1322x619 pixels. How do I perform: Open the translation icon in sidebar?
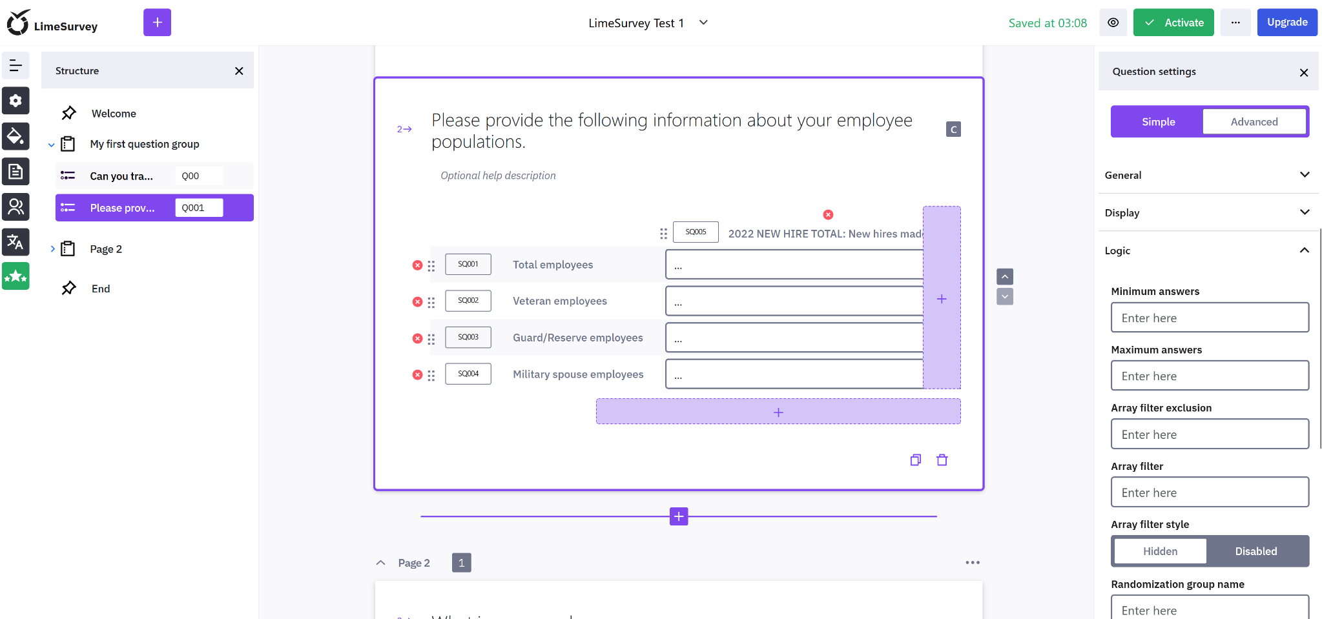click(15, 242)
